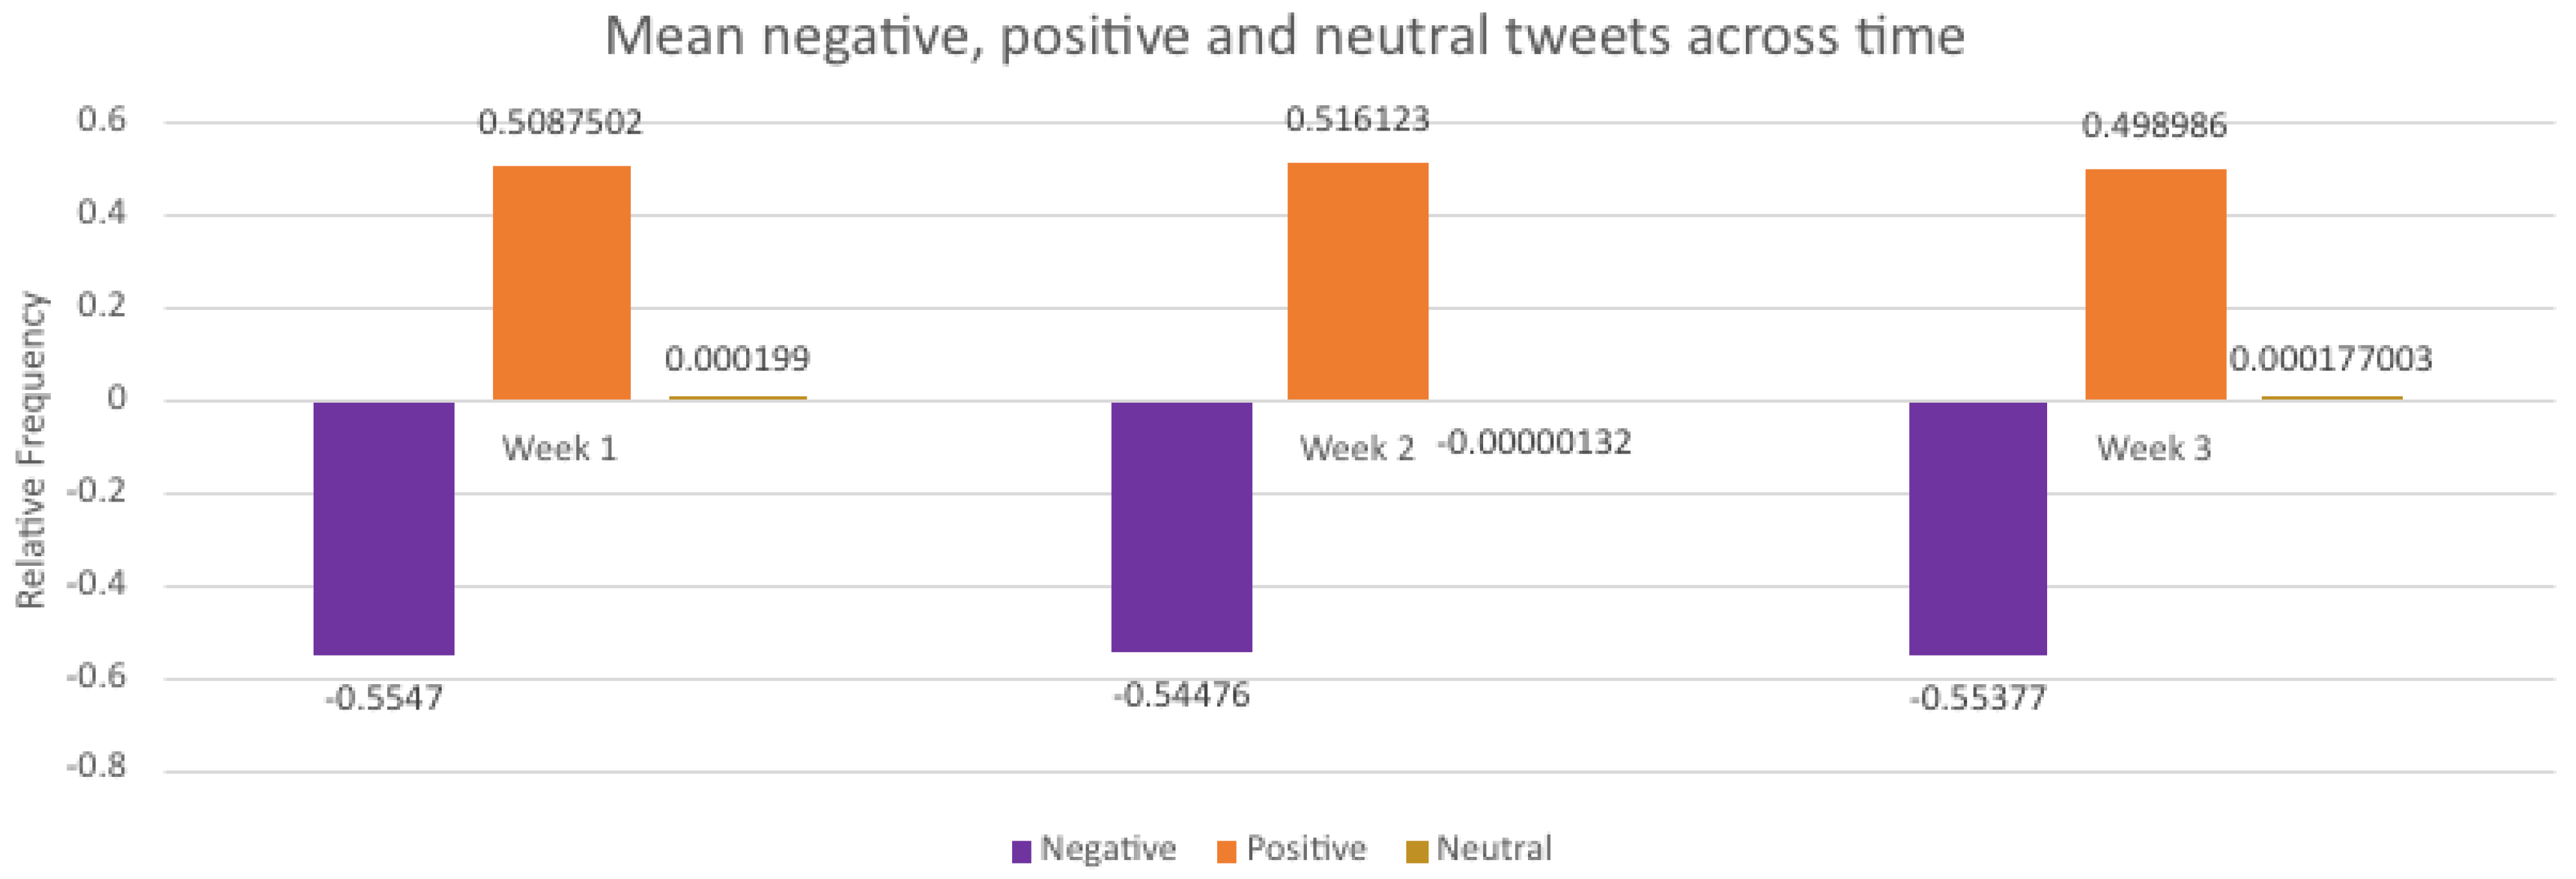Click the orange Positive legend swatch
2576x879 pixels.
pos(1227,851)
